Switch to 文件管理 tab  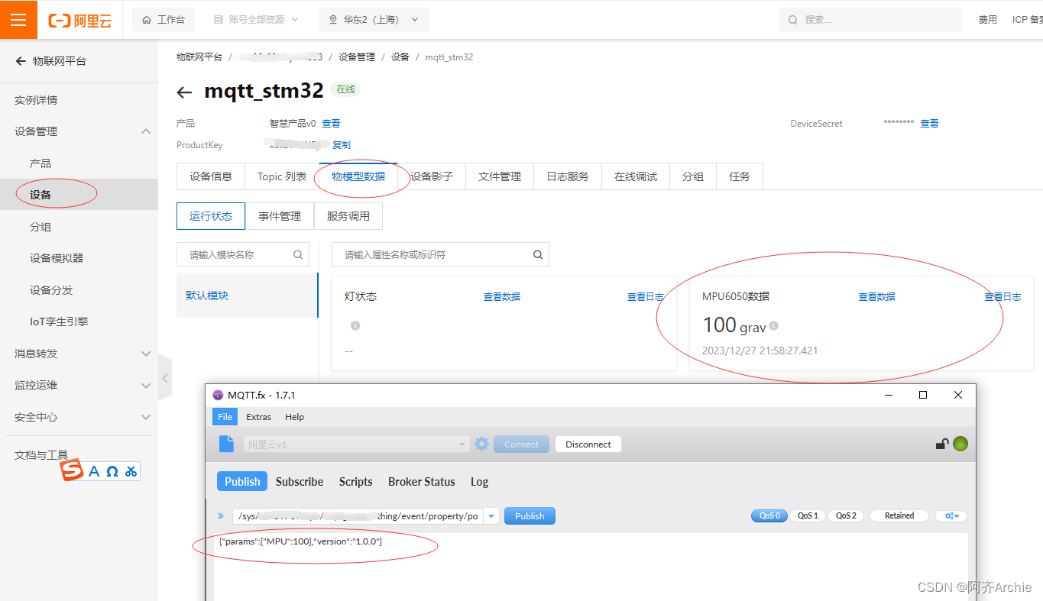click(x=500, y=176)
